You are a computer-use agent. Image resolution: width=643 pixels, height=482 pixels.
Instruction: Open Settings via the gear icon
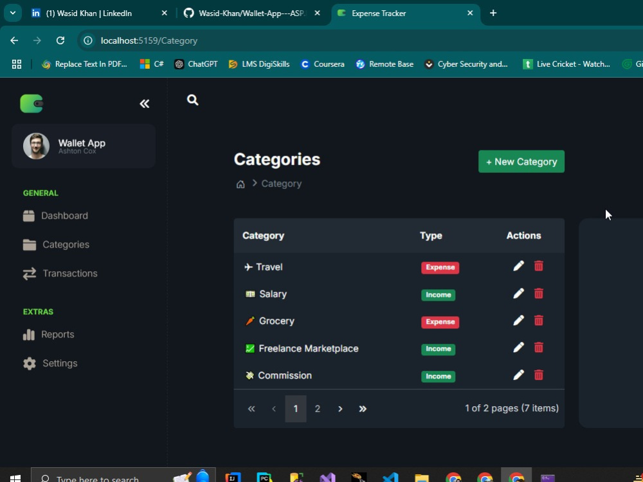click(29, 363)
